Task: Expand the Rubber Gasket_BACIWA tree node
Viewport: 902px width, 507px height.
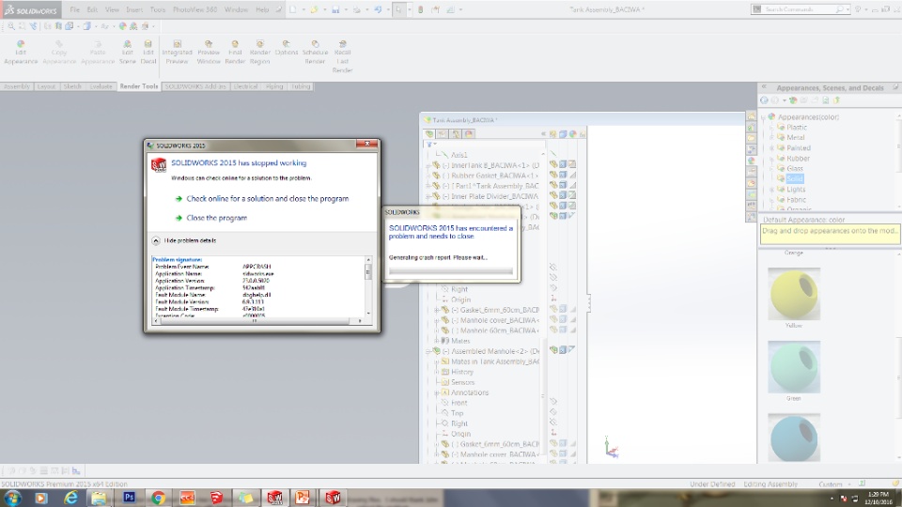Action: 428,176
